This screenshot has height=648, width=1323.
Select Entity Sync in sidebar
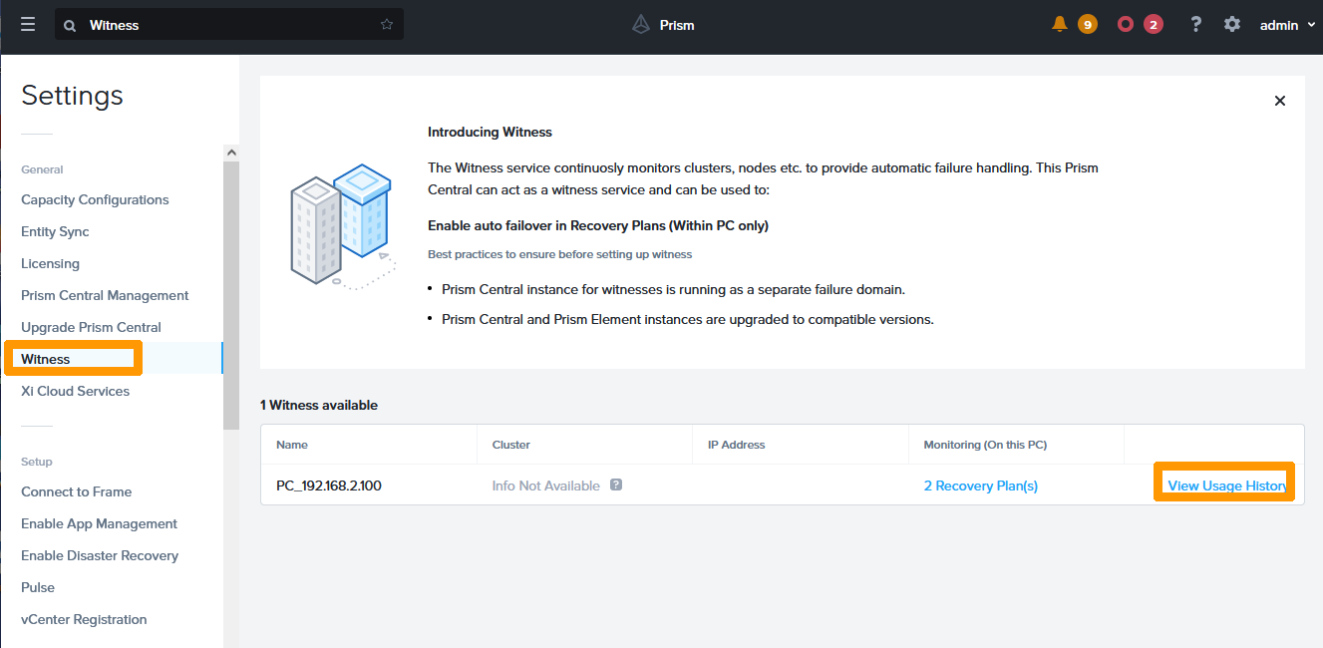[55, 231]
